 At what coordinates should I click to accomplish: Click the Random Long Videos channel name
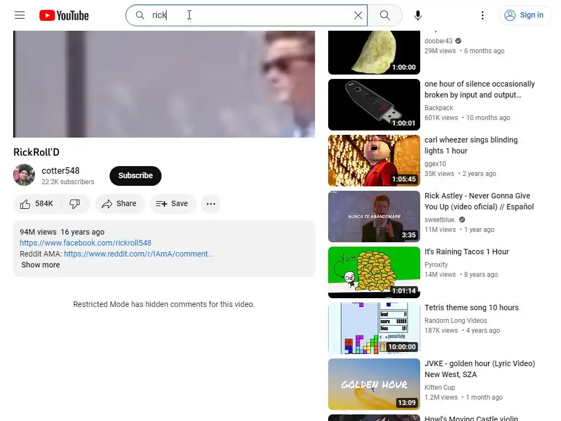coord(455,320)
